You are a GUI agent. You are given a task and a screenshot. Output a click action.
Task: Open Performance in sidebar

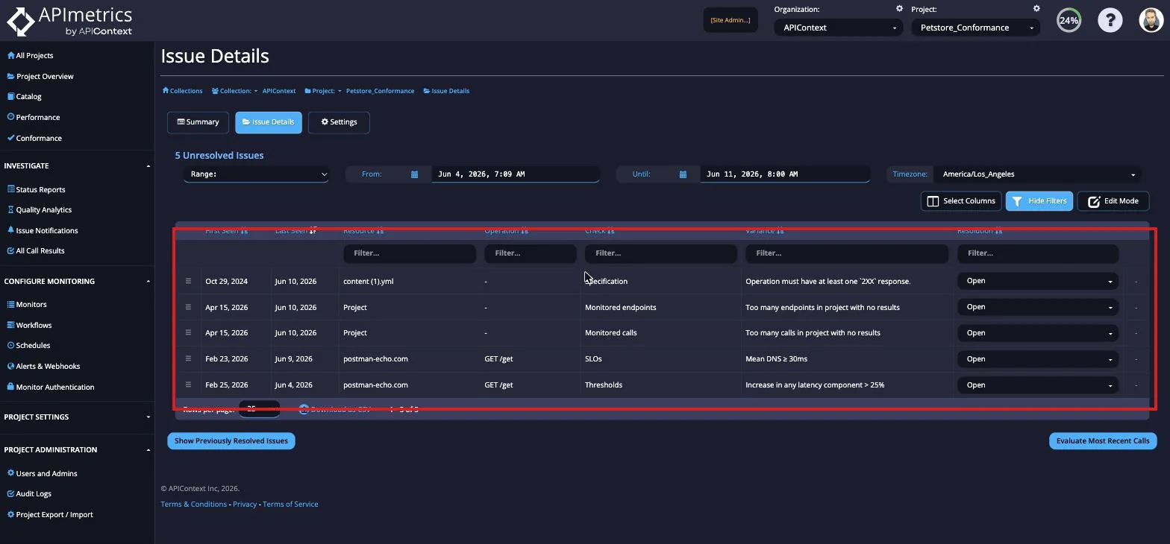[33, 117]
